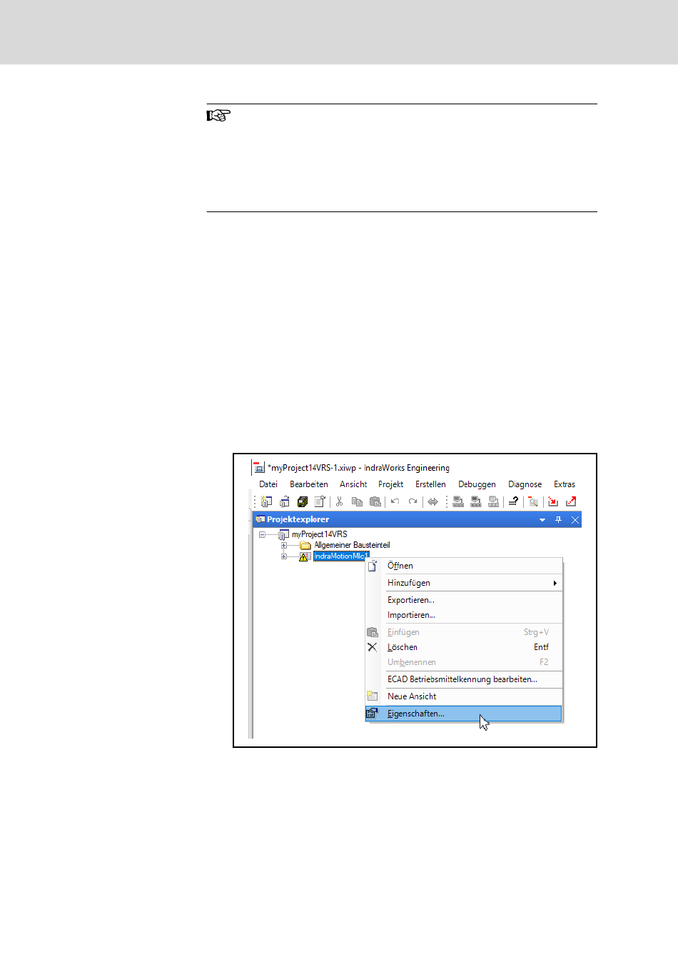The image size is (678, 960).
Task: Open the Extras menu
Action: pyautogui.click(x=565, y=484)
